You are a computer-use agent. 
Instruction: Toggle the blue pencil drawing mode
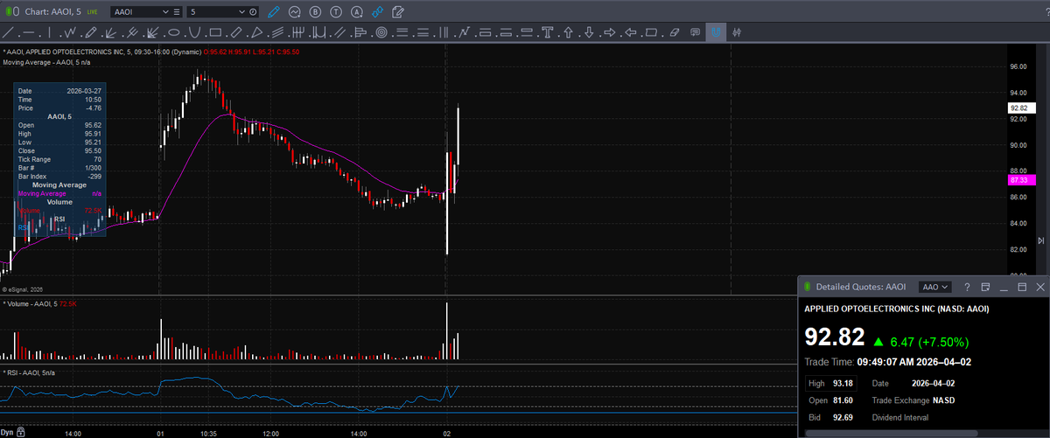click(273, 12)
